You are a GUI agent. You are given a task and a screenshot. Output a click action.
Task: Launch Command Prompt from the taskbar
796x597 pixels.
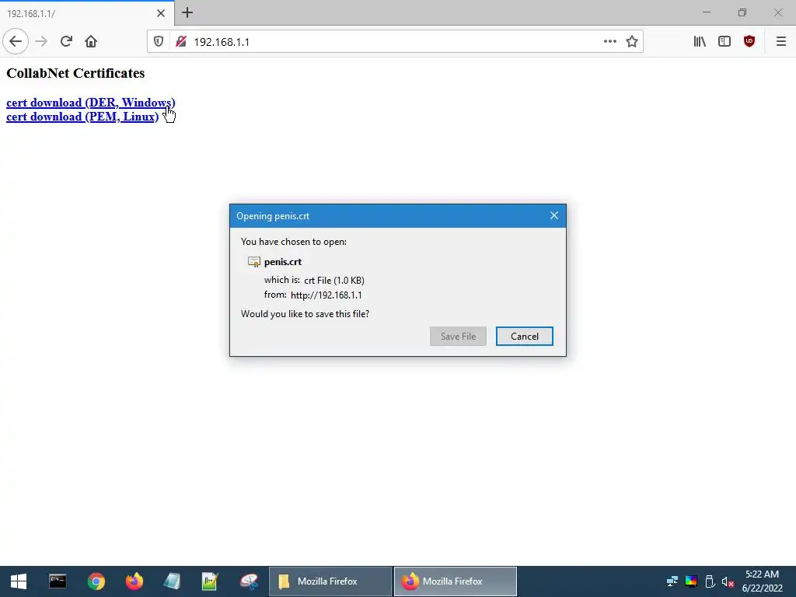click(x=58, y=581)
